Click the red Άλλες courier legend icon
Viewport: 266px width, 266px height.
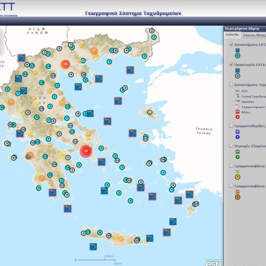237,112
